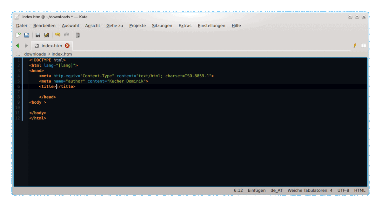Open the Einstellungen menu
Viewport: 381px width, 207px height.
(211, 26)
